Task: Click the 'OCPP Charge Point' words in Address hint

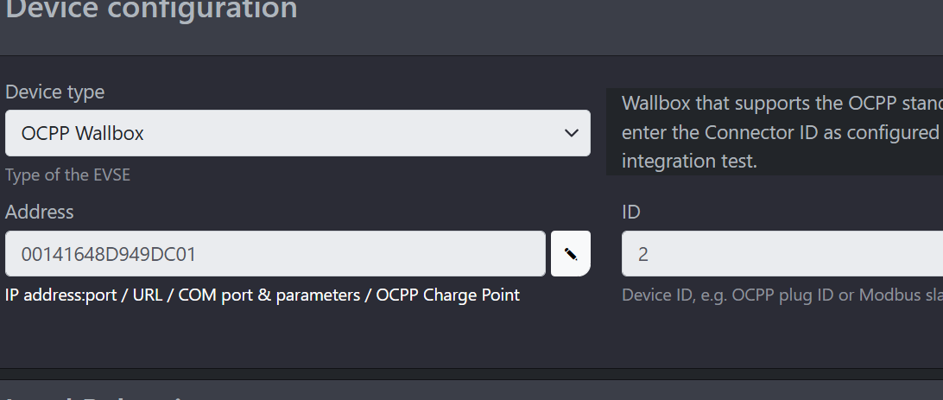Action: (x=448, y=295)
